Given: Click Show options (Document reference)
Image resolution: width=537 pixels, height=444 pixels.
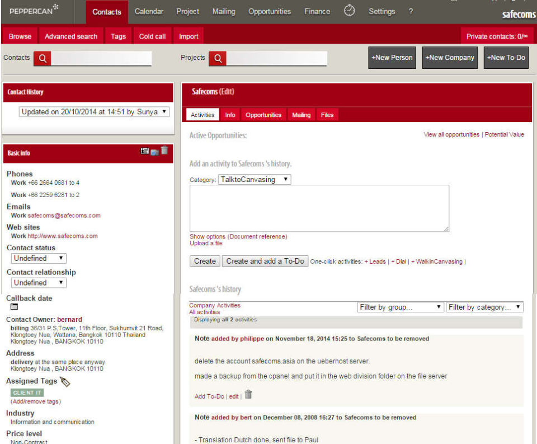Looking at the screenshot, I should 238,237.
